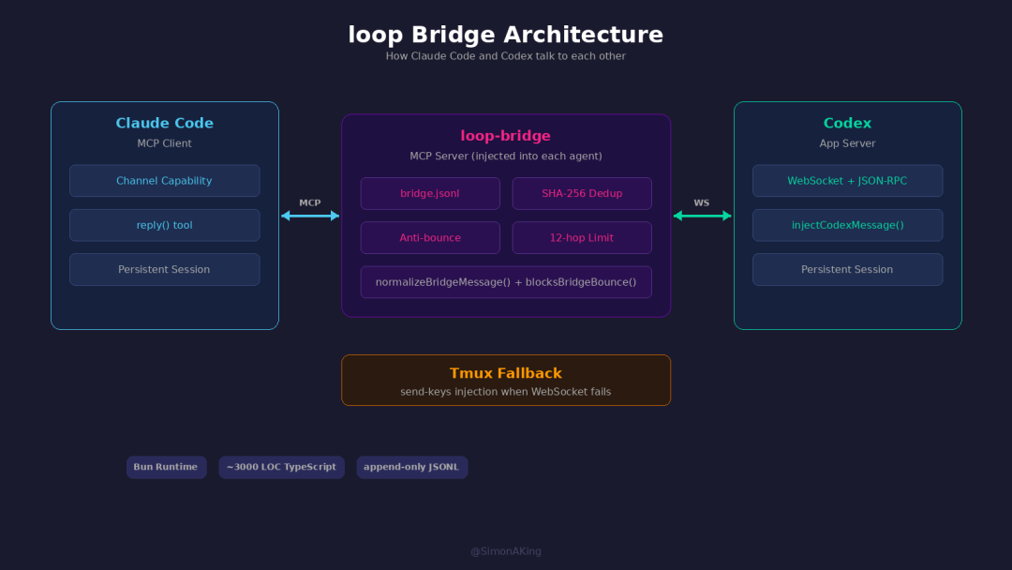Click 'send-keys injection when WebSocket fails' text
Screen dimensions: 1012x570
click(505, 392)
